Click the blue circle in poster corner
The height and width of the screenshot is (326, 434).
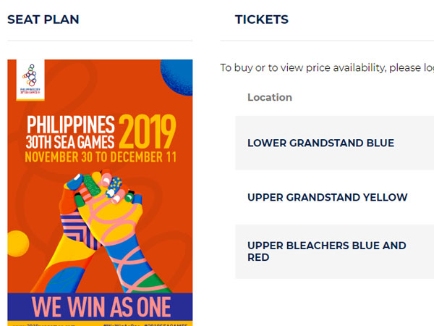(178, 75)
